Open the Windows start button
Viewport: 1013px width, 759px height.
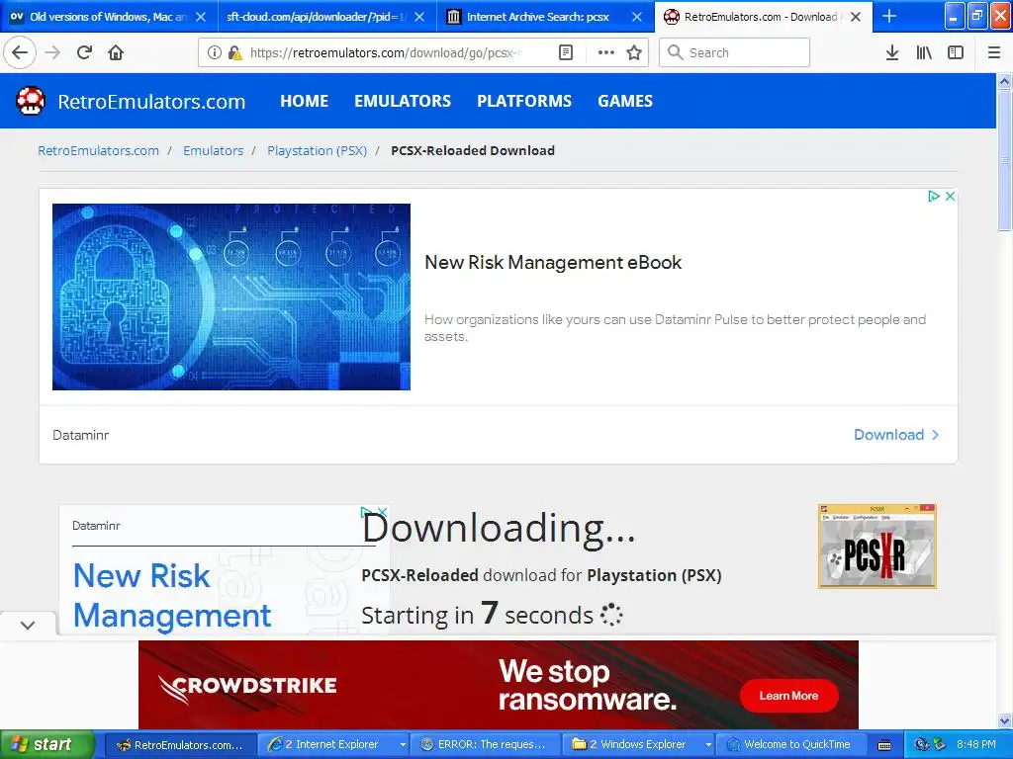click(47, 744)
